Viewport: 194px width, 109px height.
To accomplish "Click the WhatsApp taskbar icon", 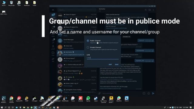I will (32, 107).
